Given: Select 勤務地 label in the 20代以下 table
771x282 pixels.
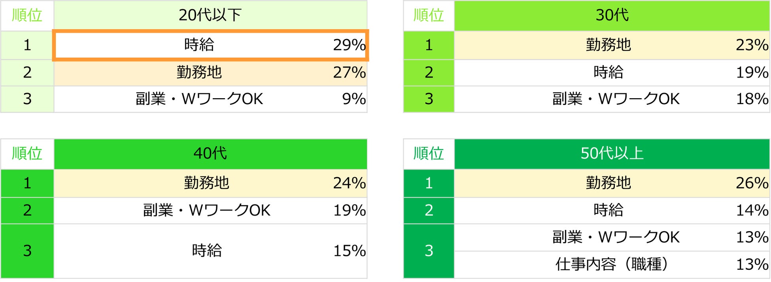Looking at the screenshot, I should (199, 72).
